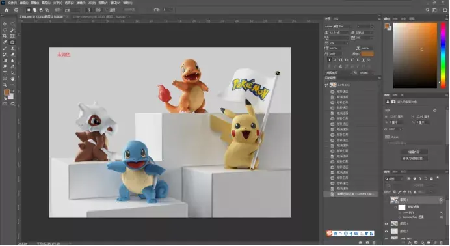The image size is (450, 246).
Task: Open the font size dropdown
Action: 339,33
